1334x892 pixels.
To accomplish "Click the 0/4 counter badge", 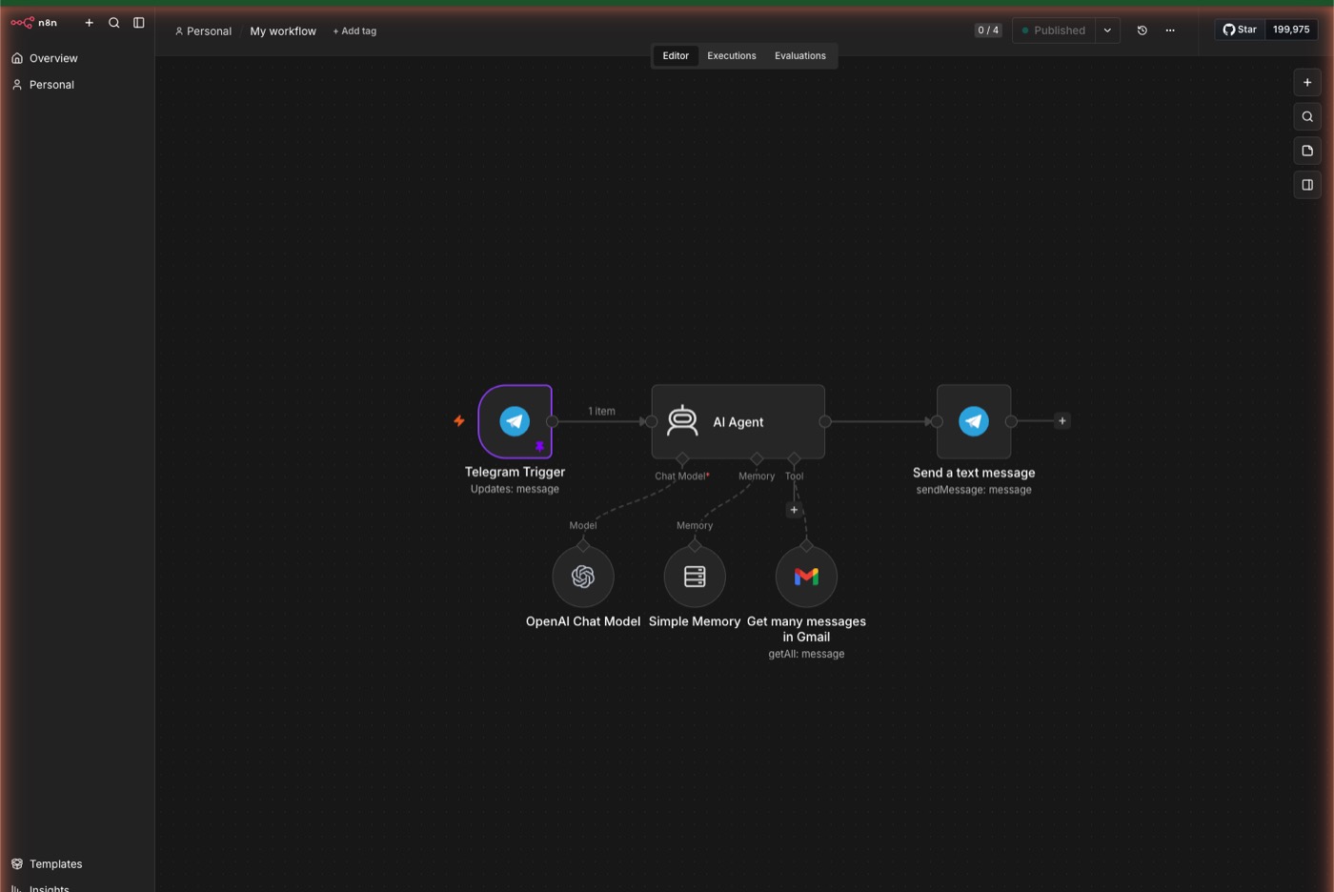I will (x=988, y=30).
